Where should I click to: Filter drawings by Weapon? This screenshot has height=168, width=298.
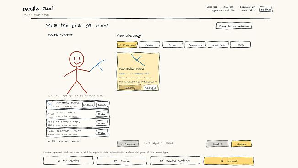tap(150, 45)
